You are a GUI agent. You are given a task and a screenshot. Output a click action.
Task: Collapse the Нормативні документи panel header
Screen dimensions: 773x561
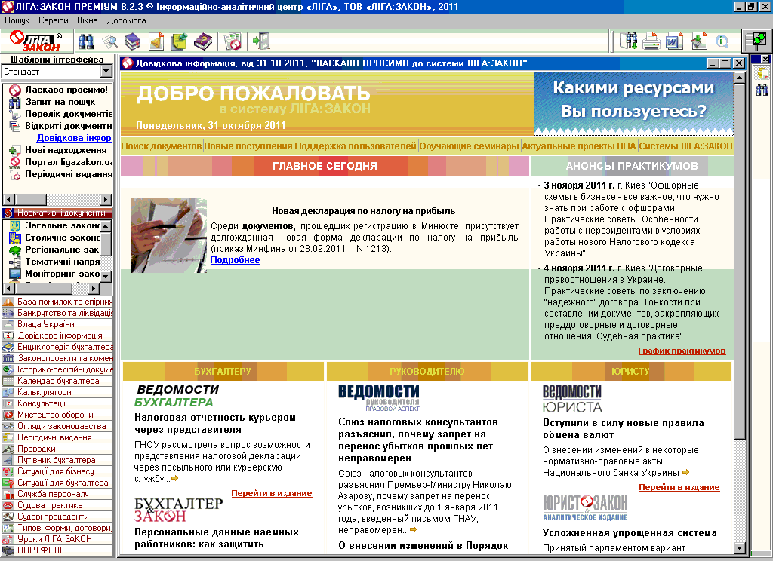pos(57,213)
